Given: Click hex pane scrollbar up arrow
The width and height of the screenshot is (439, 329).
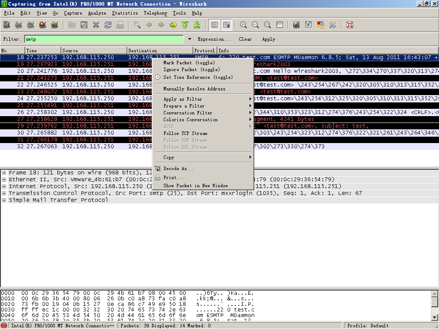Looking at the screenshot, I should [434, 294].
